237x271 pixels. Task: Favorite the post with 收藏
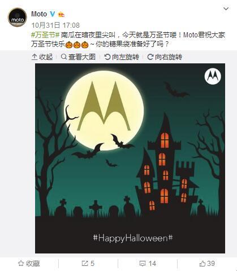point(29,264)
